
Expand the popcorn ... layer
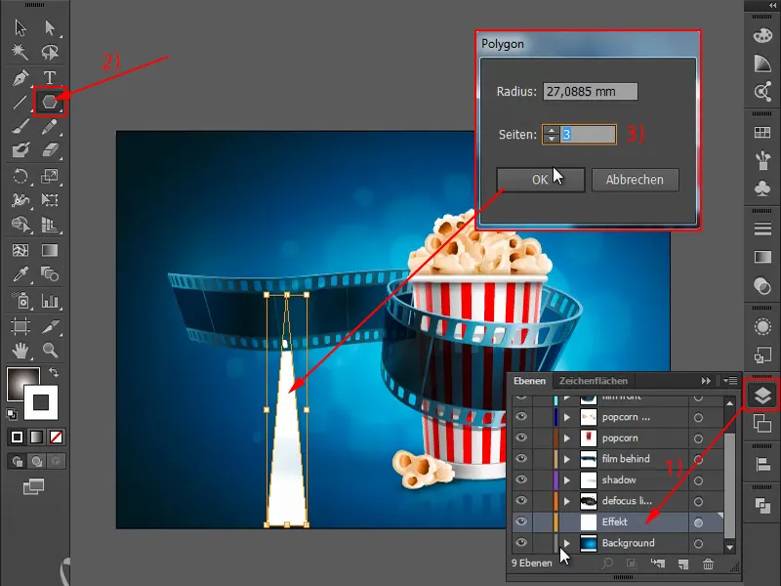tap(567, 417)
